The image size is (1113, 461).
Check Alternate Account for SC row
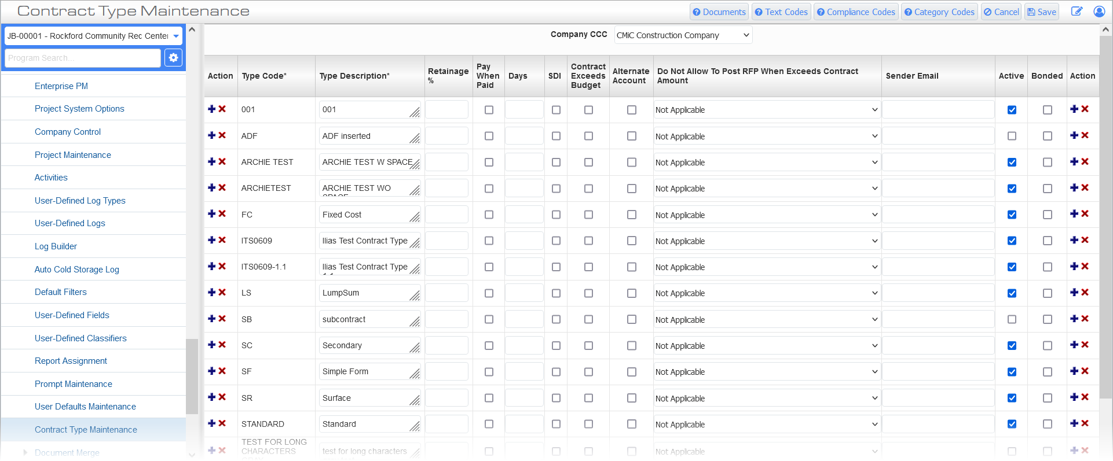point(632,345)
